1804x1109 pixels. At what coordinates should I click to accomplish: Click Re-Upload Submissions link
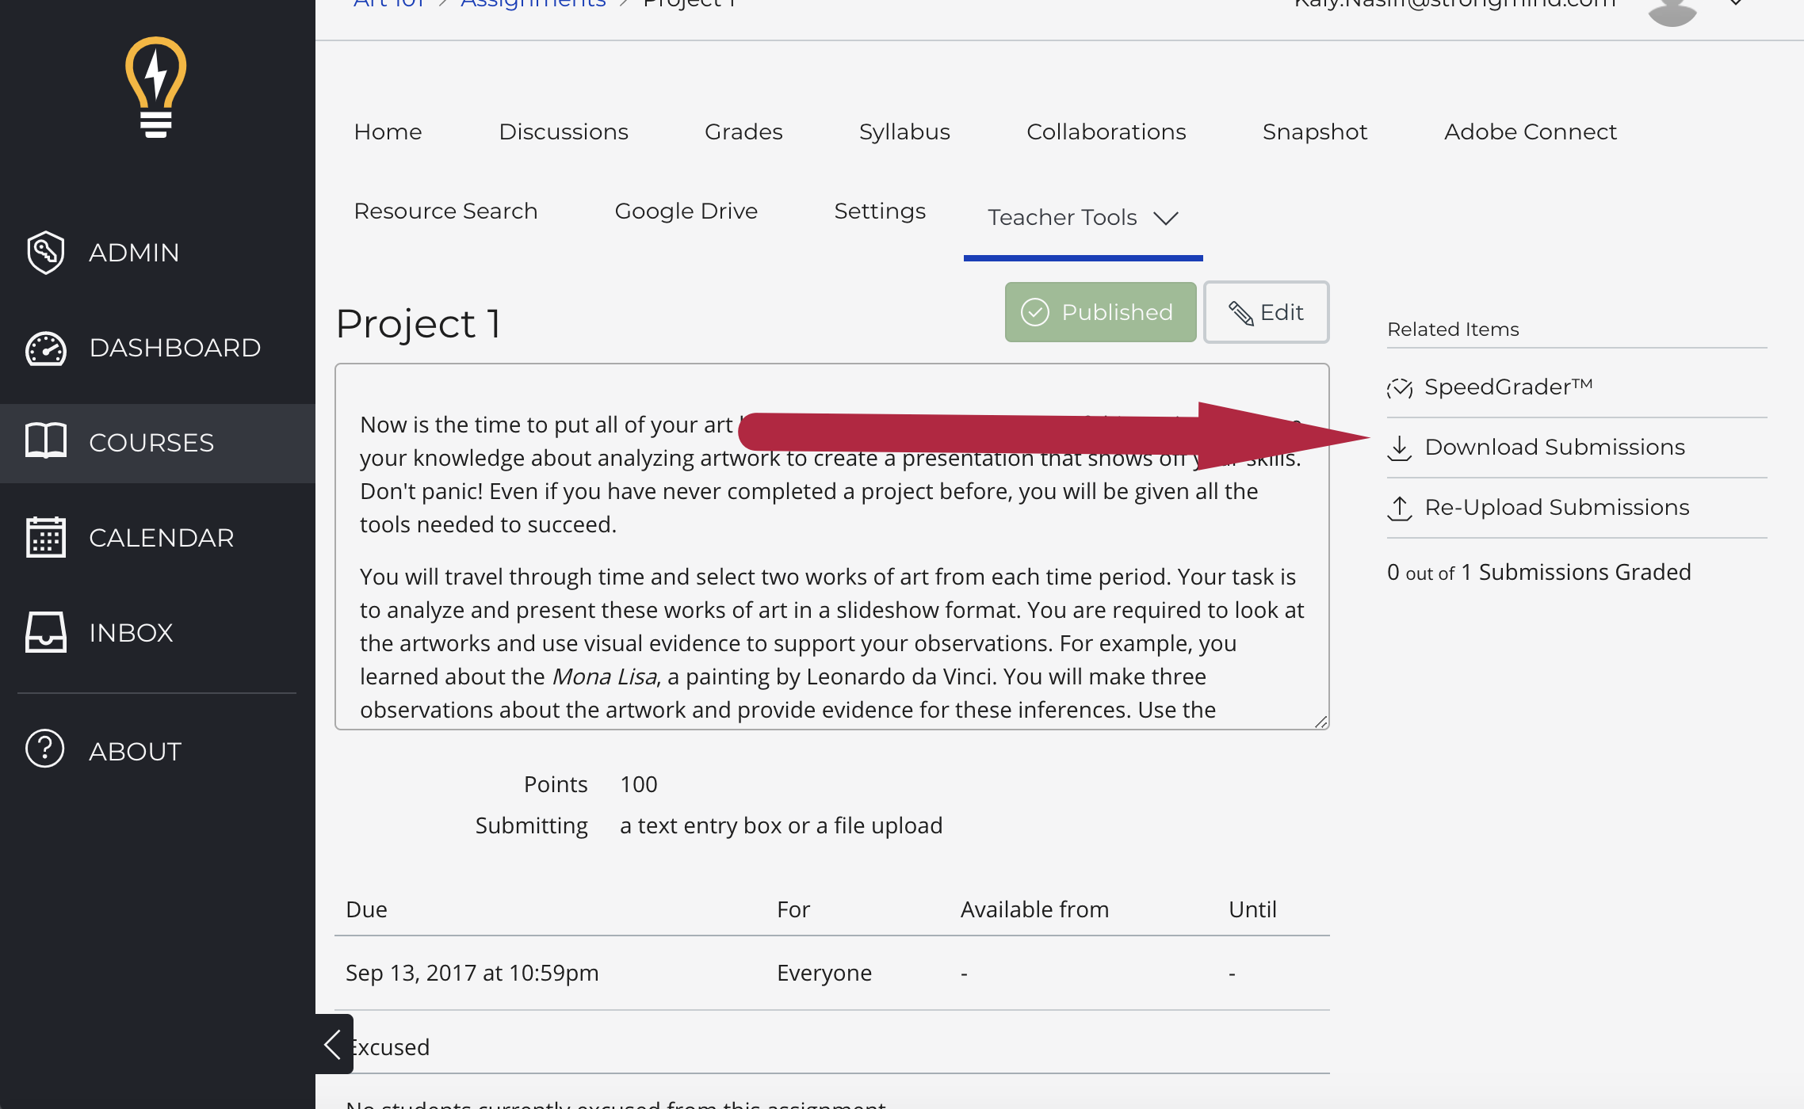coord(1557,508)
